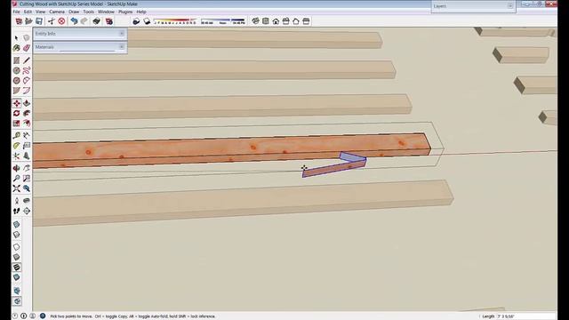The height and width of the screenshot is (320, 569).
Task: Select the Section Plane tool
Action: (26, 211)
